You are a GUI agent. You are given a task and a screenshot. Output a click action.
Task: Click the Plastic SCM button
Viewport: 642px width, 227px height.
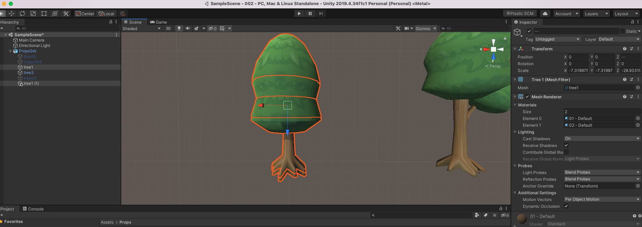coord(520,14)
